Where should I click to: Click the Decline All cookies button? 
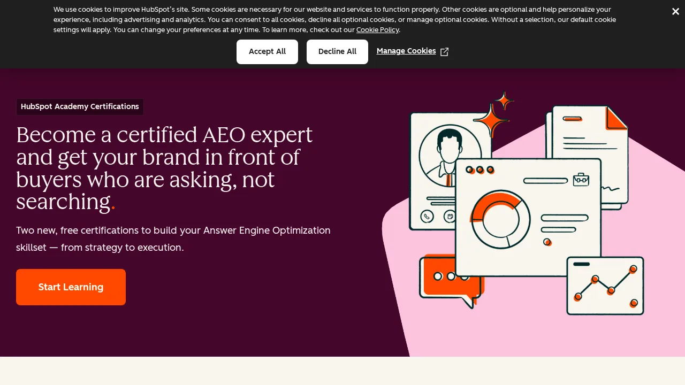click(x=337, y=52)
